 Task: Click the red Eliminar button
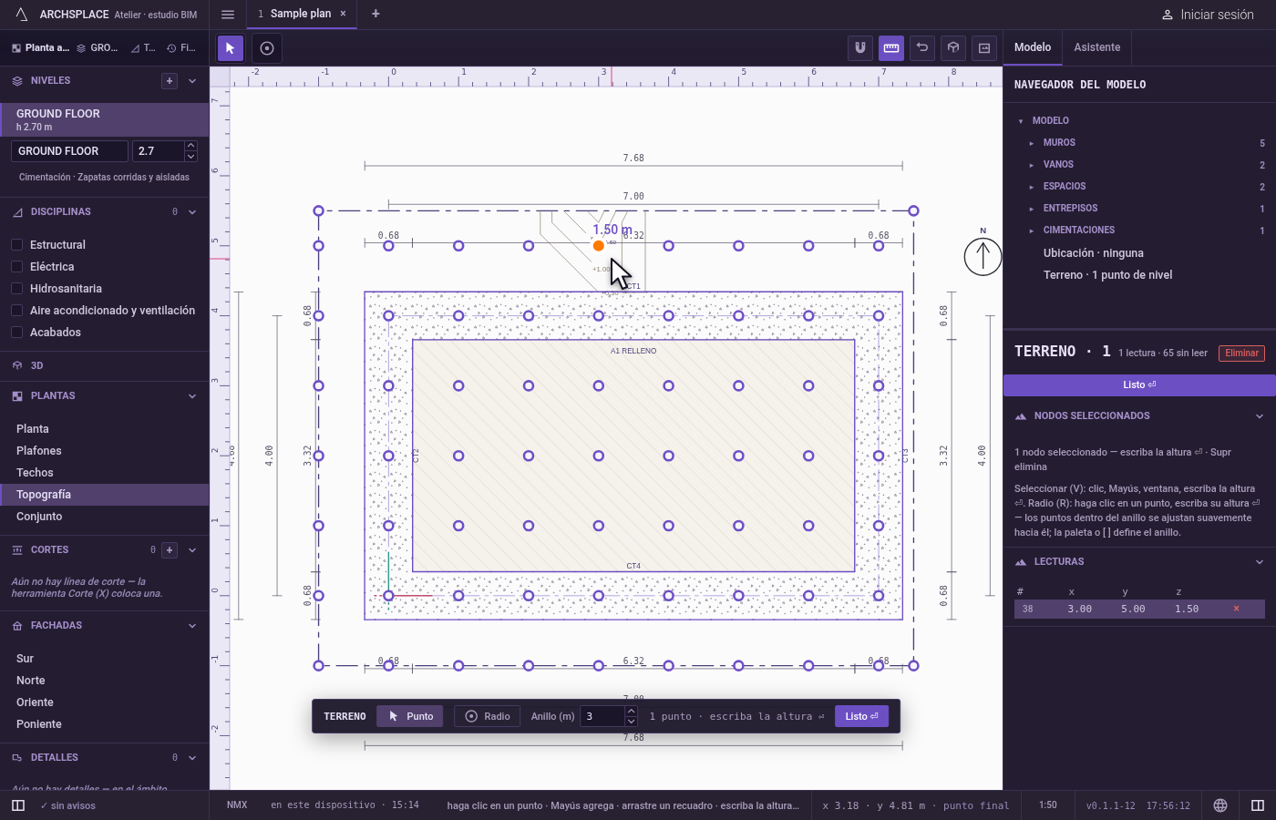pos(1241,354)
